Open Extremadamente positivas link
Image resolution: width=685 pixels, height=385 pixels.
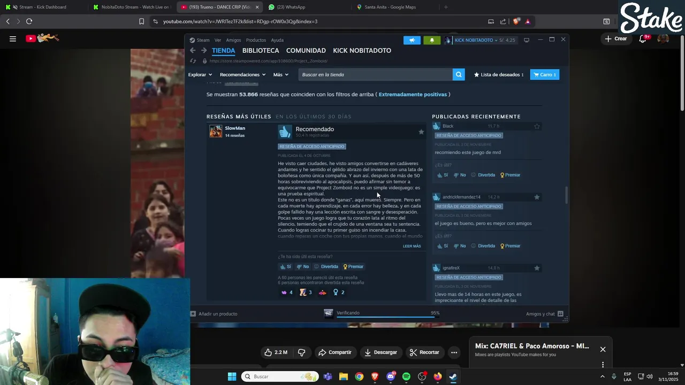[x=413, y=94]
